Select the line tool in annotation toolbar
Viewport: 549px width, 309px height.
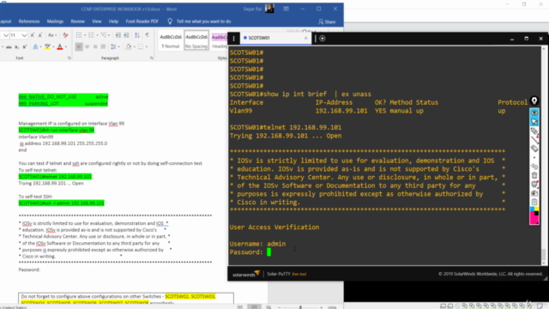[534, 140]
